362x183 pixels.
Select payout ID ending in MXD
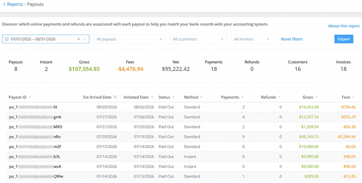[35, 127]
